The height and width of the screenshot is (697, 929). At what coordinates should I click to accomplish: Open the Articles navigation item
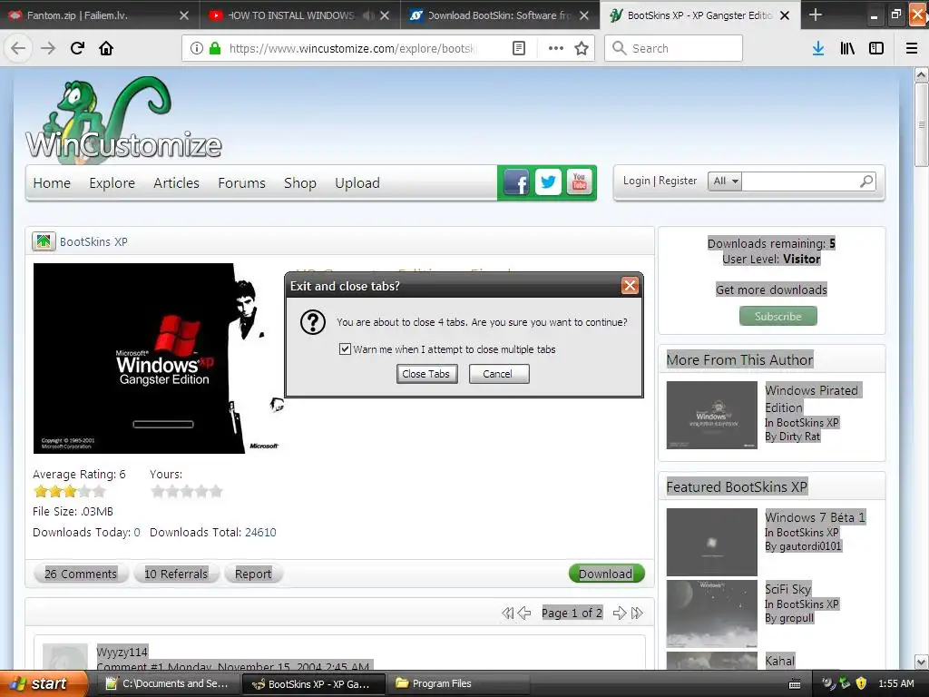tap(176, 183)
